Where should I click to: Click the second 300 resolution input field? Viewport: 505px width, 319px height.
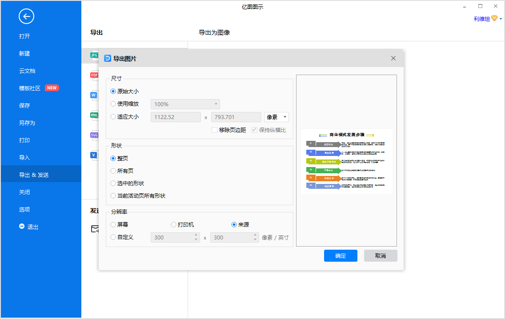(234, 238)
